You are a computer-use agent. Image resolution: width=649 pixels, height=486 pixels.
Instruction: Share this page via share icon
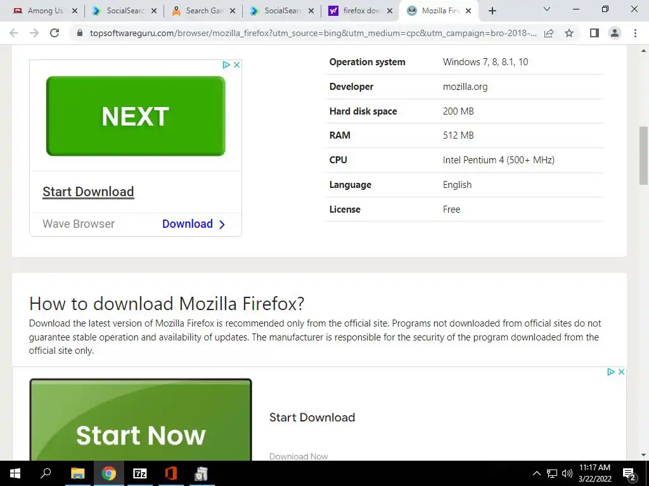[549, 33]
